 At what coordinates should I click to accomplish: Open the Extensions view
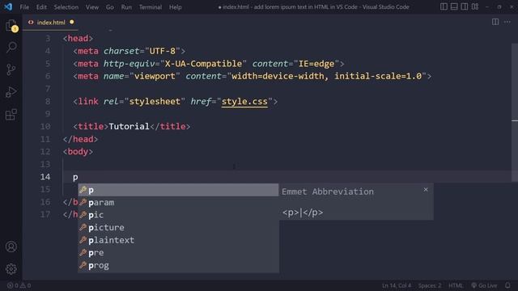[11, 115]
